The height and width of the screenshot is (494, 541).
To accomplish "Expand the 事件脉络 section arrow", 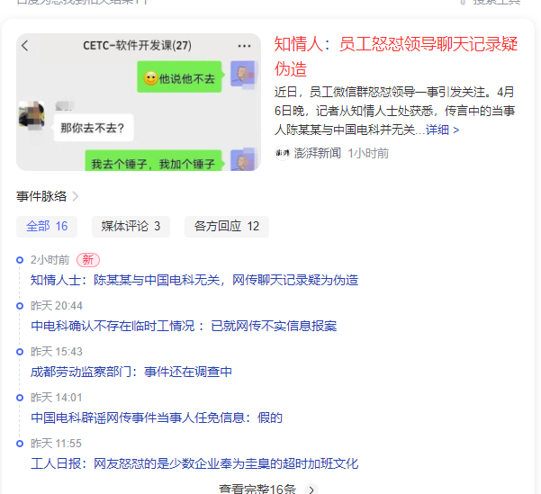I will pyautogui.click(x=76, y=196).
